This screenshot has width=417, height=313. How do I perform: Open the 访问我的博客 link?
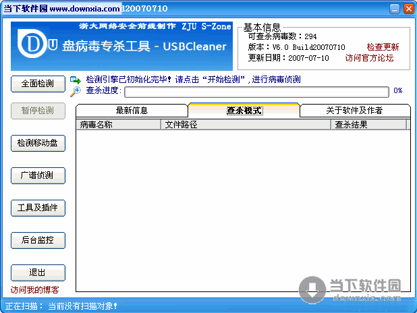(35, 290)
